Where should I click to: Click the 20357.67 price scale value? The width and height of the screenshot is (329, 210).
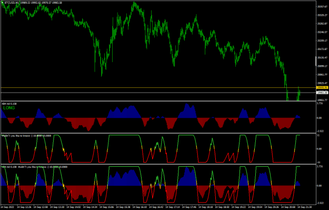coord(322,7)
